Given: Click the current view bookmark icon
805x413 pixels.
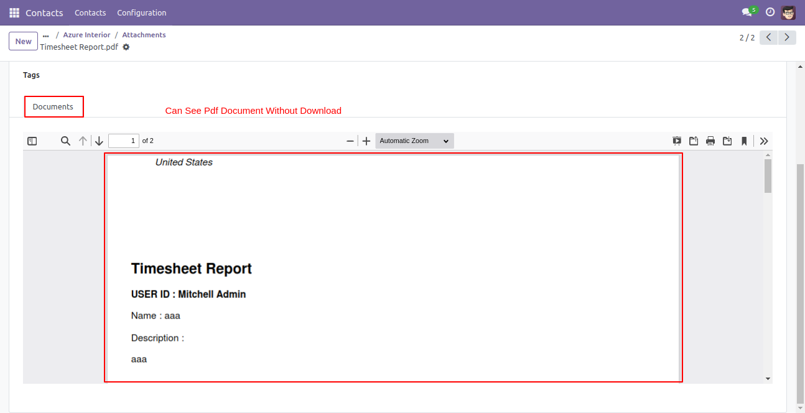Looking at the screenshot, I should (744, 141).
